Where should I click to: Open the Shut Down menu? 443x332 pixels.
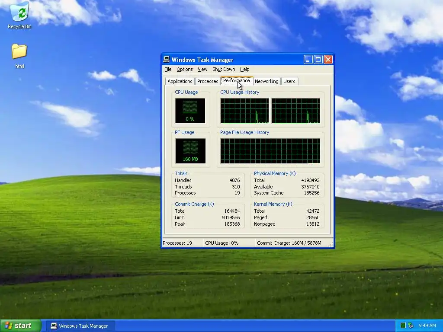[224, 69]
